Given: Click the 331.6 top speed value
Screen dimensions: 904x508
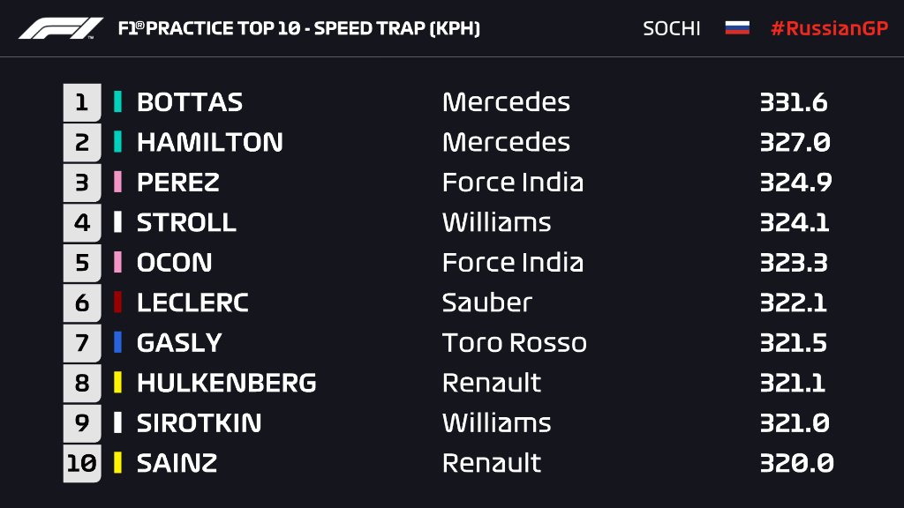Looking at the screenshot, I should point(793,102).
